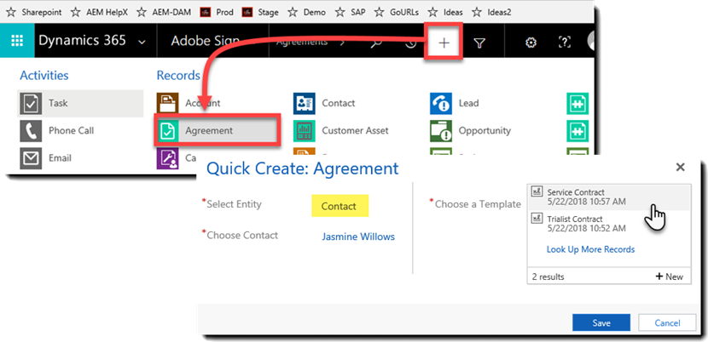This screenshot has height=342, width=708.
Task: Click the plus Quick Create icon
Action: click(444, 43)
